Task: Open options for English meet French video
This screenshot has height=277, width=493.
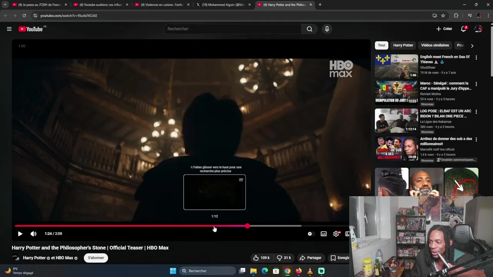Action: [476, 58]
